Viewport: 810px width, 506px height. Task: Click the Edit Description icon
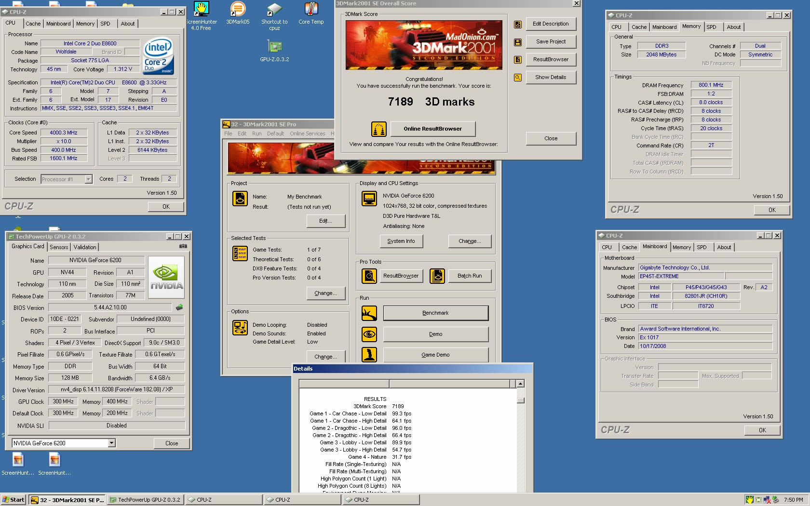517,24
